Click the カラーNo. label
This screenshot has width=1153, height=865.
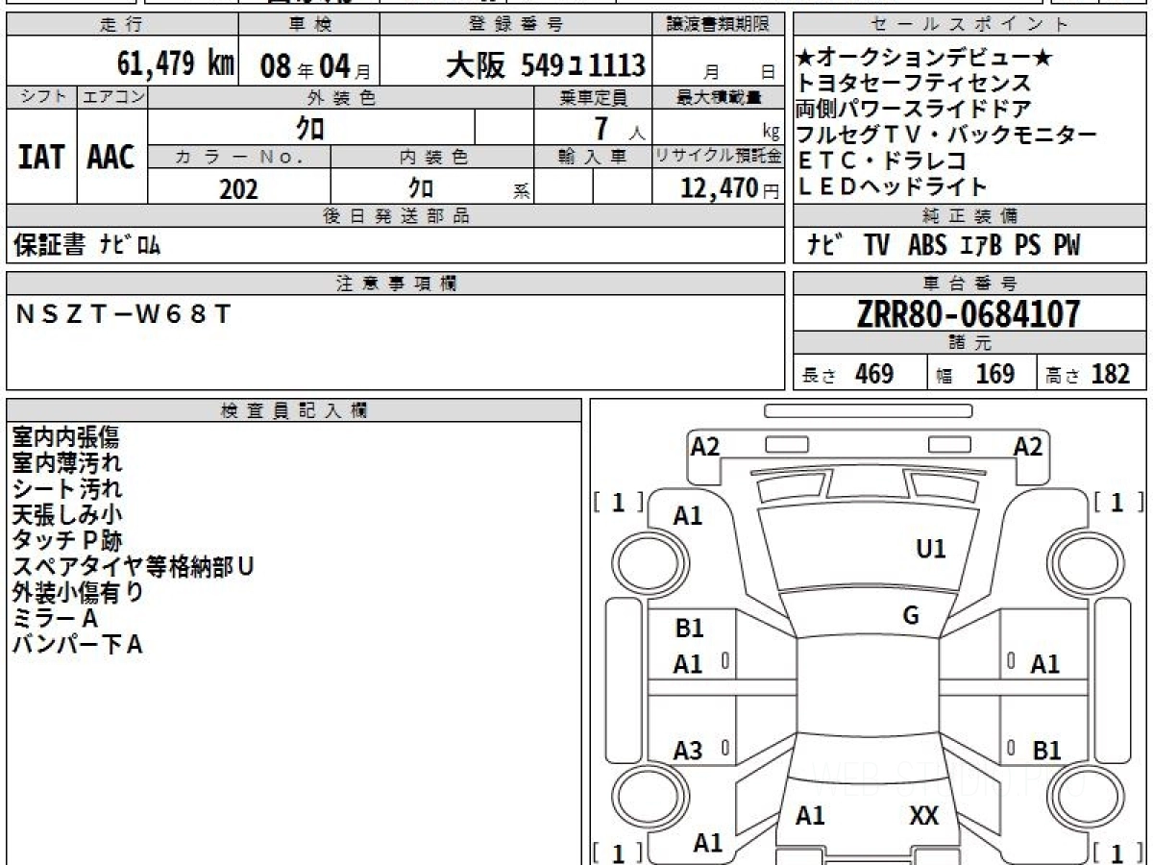coord(239,157)
